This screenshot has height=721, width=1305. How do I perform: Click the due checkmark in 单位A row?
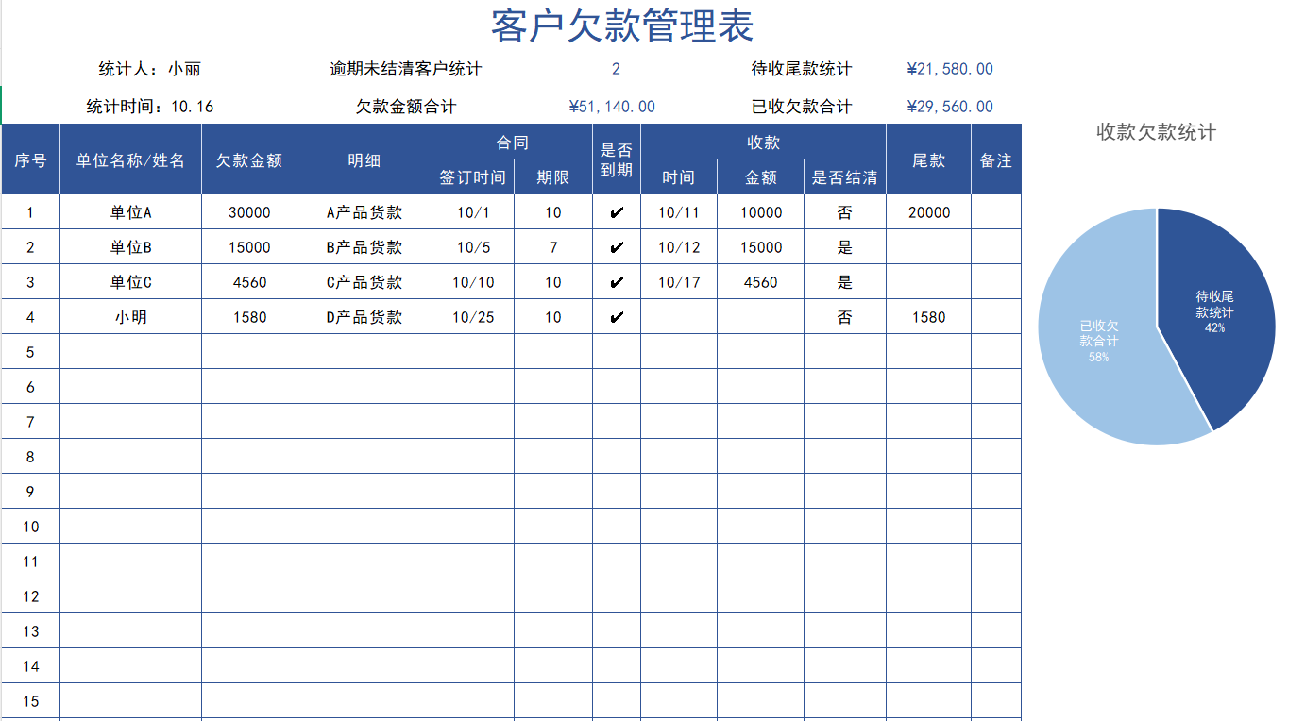pyautogui.click(x=617, y=212)
